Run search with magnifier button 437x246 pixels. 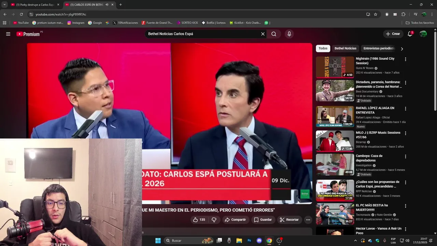point(274,34)
